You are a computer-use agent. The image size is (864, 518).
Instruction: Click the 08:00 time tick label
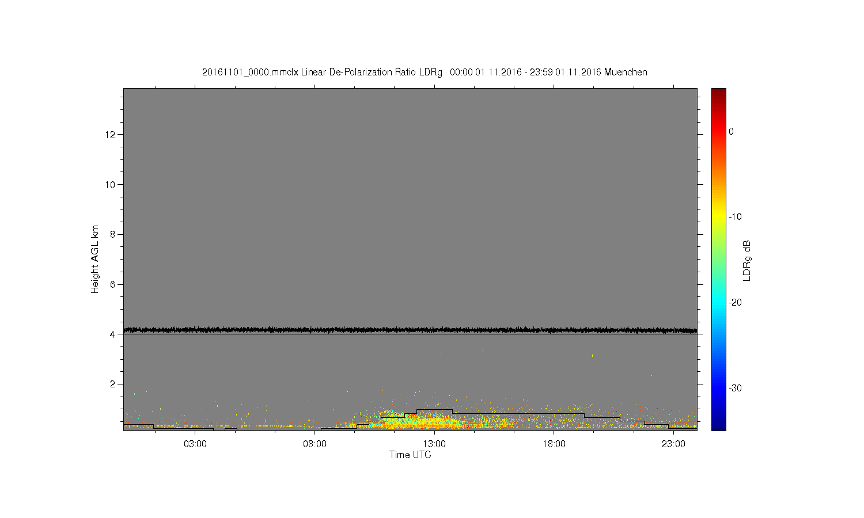click(315, 444)
